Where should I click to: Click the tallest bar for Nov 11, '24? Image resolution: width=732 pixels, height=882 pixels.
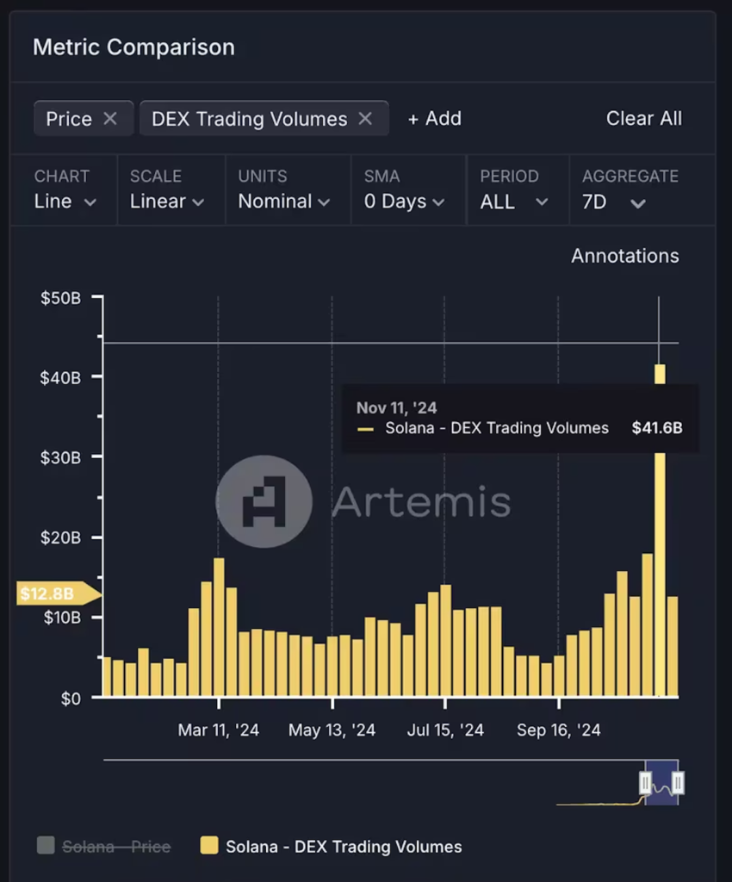(660, 531)
